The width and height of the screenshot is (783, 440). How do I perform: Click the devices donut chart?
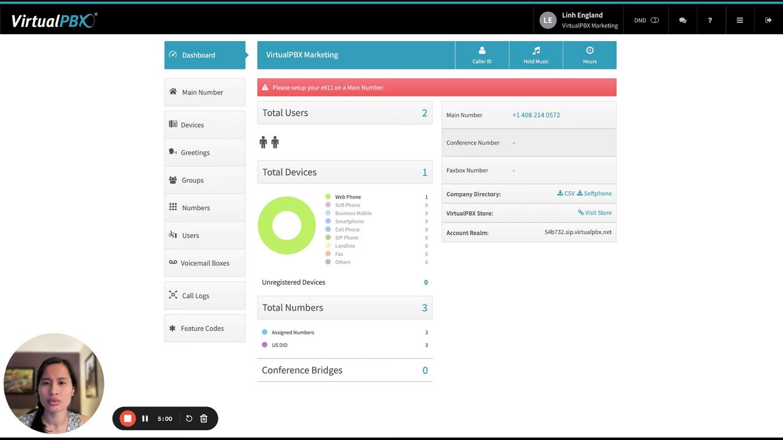click(x=287, y=225)
